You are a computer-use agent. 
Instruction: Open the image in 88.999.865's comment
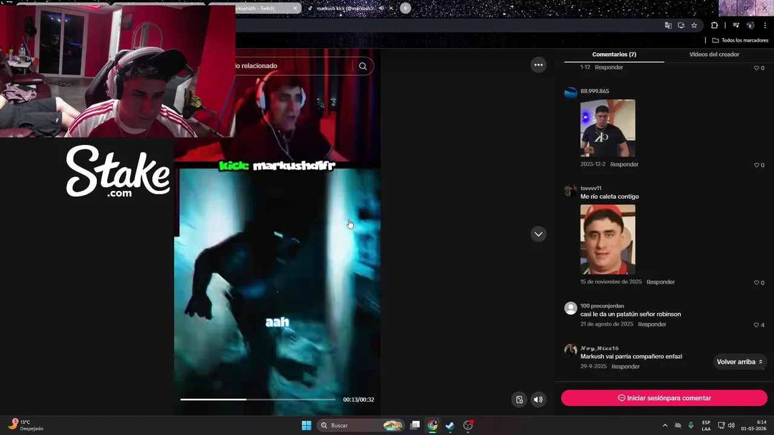tap(608, 128)
